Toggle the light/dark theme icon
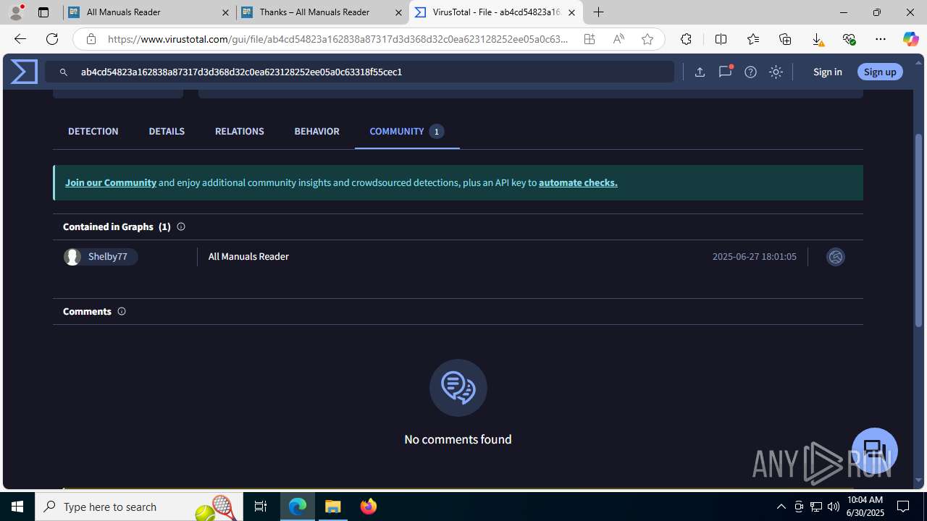Screen dimensions: 927x521 point(776,72)
